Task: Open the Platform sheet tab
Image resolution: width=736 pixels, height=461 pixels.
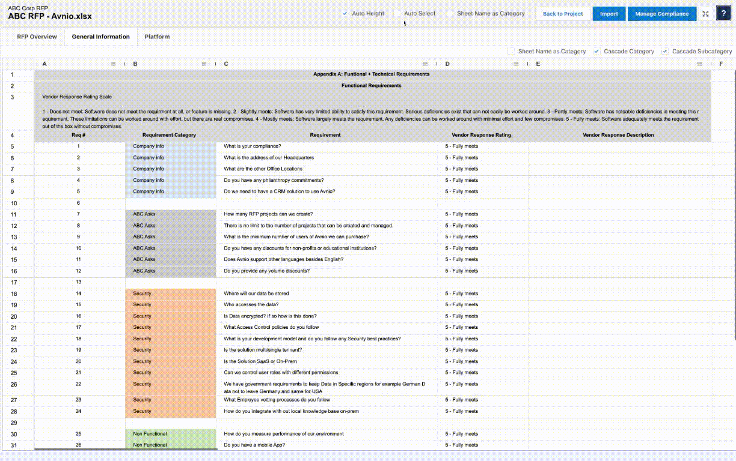Action: 157,37
